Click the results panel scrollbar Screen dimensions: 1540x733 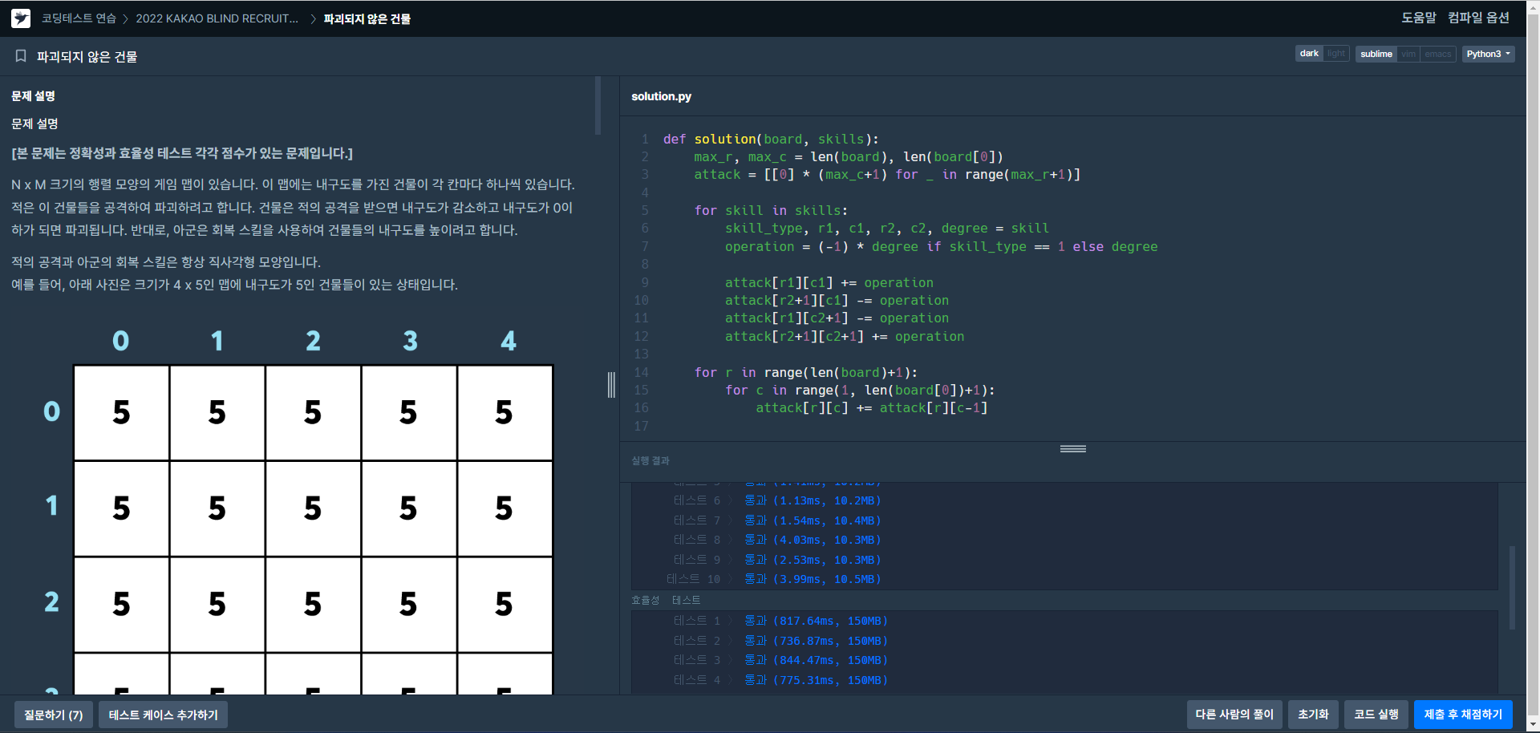tap(1512, 588)
